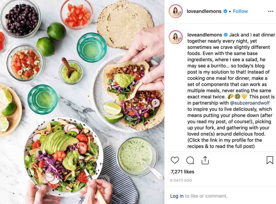Open the profile avatar beside the caption
This screenshot has height=204, width=276.
click(x=176, y=37)
